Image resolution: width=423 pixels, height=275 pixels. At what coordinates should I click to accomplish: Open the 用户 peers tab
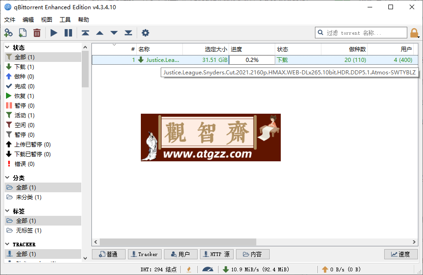pyautogui.click(x=181, y=254)
